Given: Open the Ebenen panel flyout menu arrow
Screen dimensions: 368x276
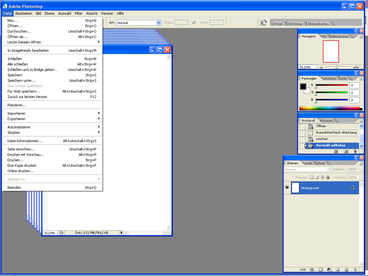Looking at the screenshot, I should [x=361, y=164].
